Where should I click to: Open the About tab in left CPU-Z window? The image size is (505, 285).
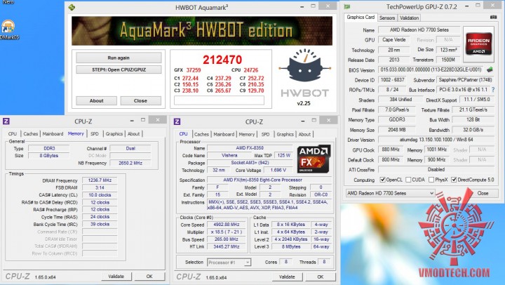pyautogui.click(x=134, y=134)
